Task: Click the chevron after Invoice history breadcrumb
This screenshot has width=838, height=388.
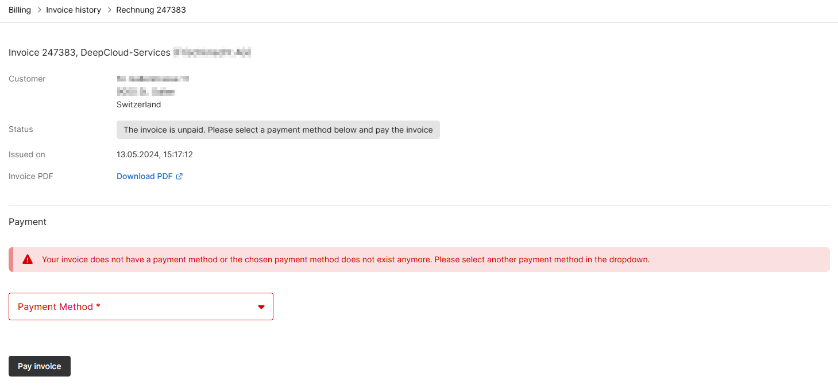Action: click(109, 10)
